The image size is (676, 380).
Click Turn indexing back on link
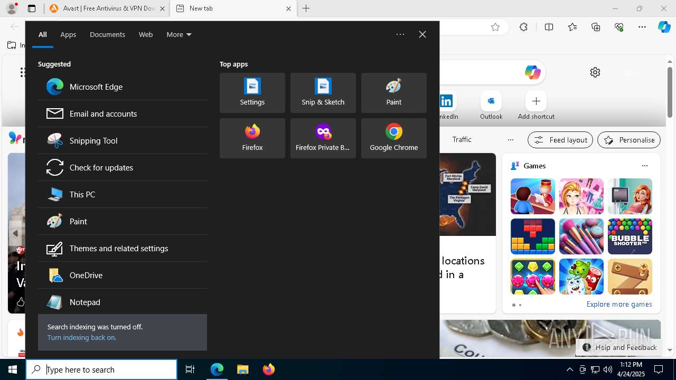coord(82,337)
